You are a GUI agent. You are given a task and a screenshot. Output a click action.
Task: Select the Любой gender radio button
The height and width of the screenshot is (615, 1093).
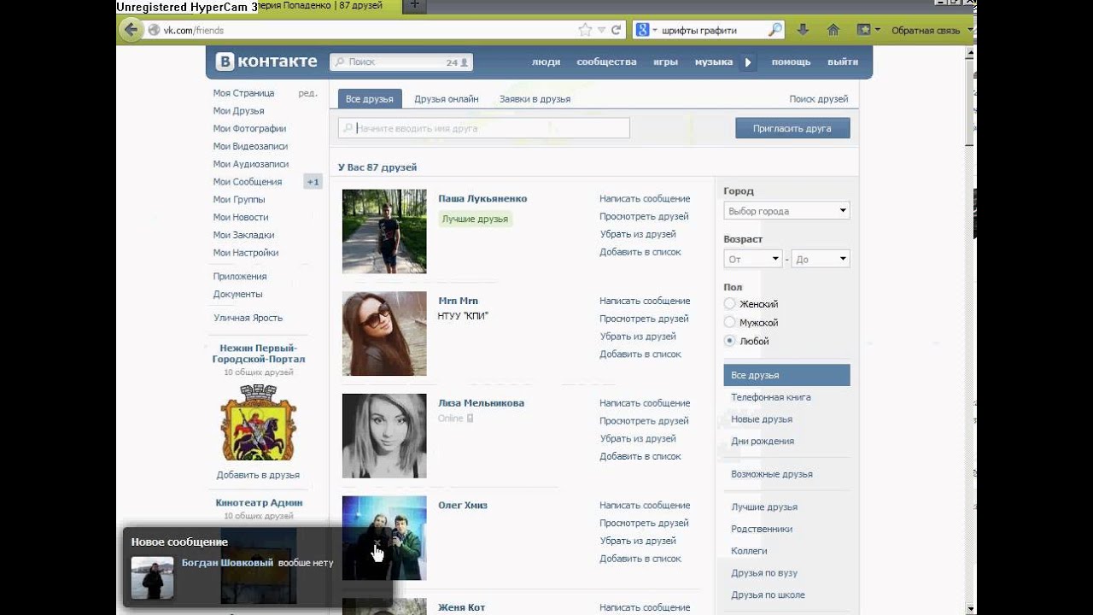[729, 341]
